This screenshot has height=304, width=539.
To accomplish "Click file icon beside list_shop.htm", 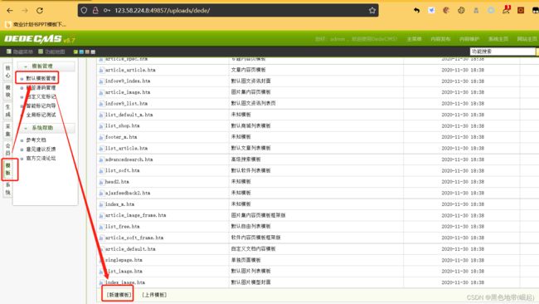I will pyautogui.click(x=101, y=126).
